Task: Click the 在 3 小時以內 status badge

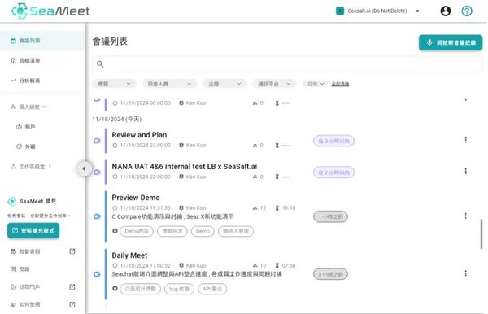Action: tap(333, 141)
